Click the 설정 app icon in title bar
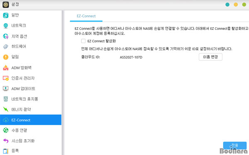This screenshot has width=249, height=155. pyautogui.click(x=6, y=5)
